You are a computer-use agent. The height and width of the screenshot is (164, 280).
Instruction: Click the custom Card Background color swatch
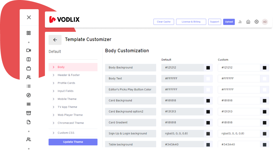(264, 101)
